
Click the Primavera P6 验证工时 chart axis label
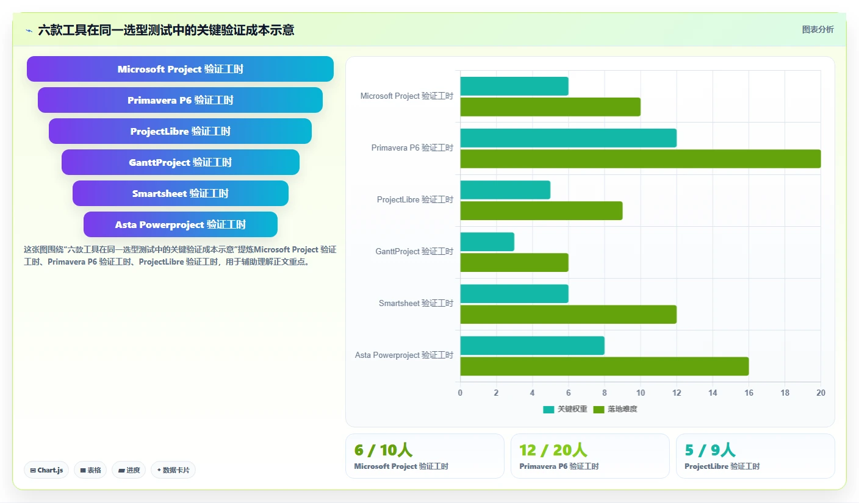[412, 148]
